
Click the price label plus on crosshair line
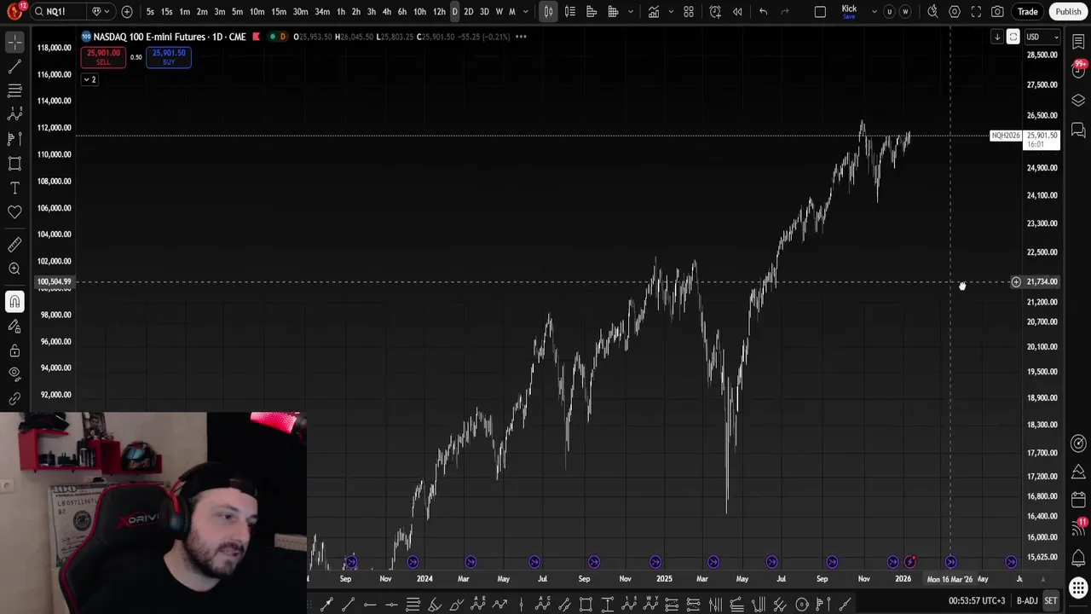pos(1016,281)
